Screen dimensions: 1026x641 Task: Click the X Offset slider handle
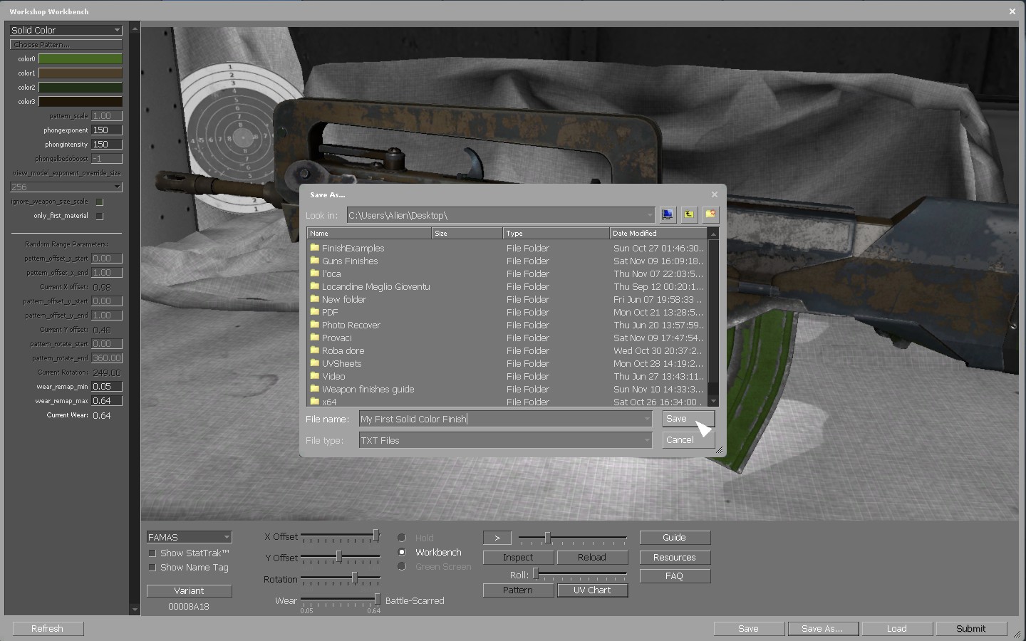[376, 535]
